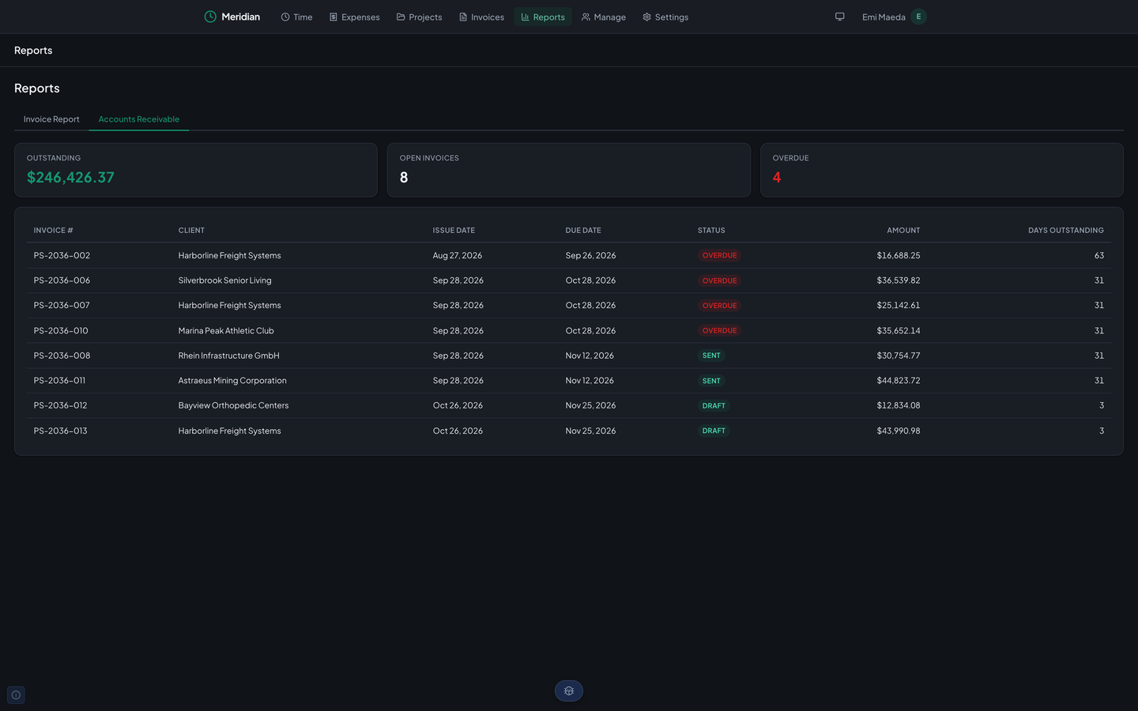Click the info icon in bottom-left corner
1138x711 pixels.
coord(16,695)
